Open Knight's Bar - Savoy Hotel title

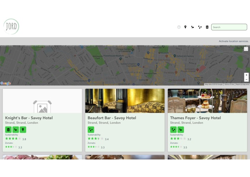pos(29,118)
